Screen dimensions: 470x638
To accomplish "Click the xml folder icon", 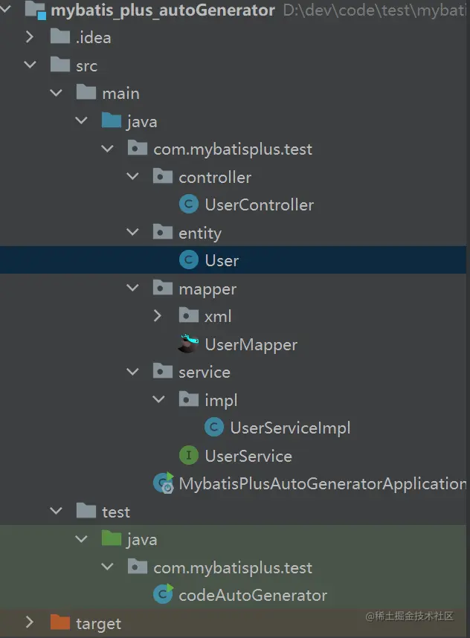I will pyautogui.click(x=189, y=316).
